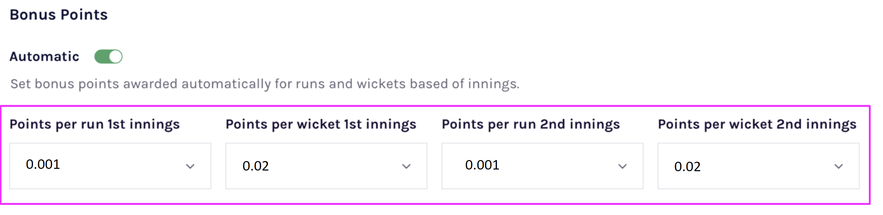Click chevron arrow of run 2nd innings field
The image size is (883, 215).
tap(623, 166)
